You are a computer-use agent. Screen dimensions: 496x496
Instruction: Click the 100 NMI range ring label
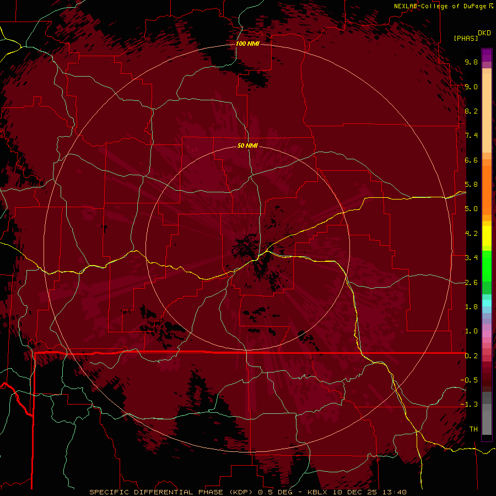247,44
